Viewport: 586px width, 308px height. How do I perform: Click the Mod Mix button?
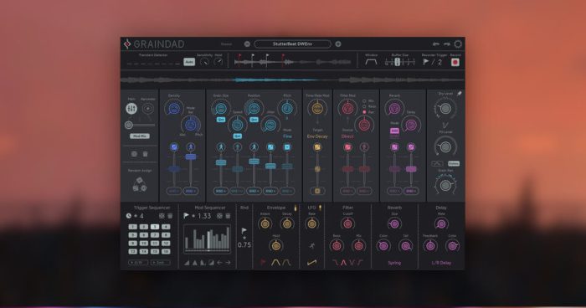click(140, 136)
